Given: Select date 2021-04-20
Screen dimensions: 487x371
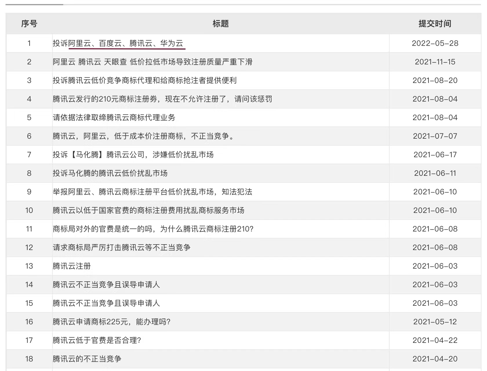Looking at the screenshot, I should pos(435,359).
